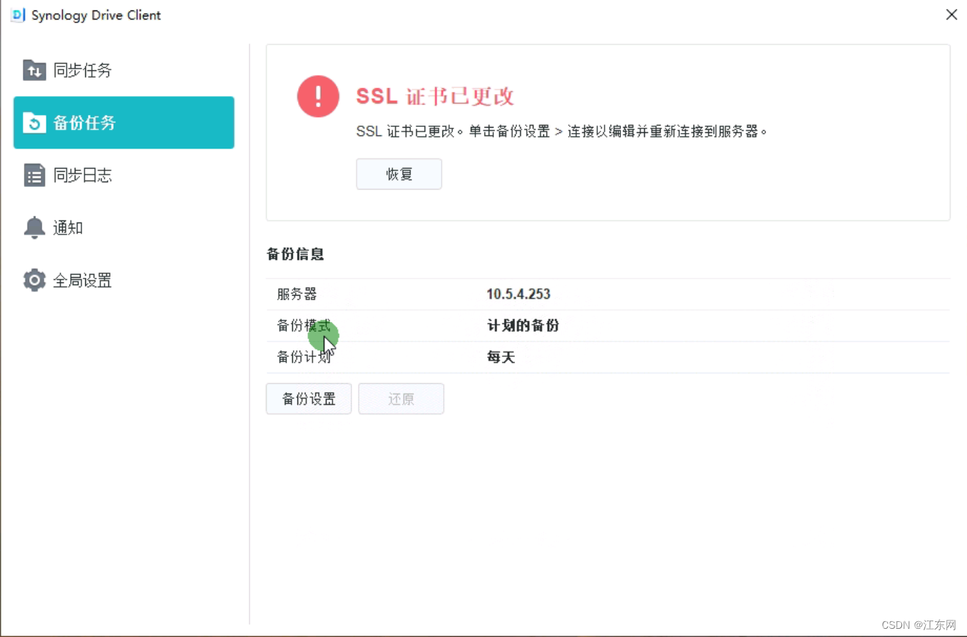Click the 通知 bell icon
Image resolution: width=967 pixels, height=637 pixels.
pos(34,228)
